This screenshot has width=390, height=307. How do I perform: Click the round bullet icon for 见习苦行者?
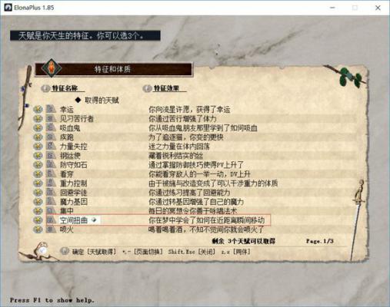click(x=38, y=118)
